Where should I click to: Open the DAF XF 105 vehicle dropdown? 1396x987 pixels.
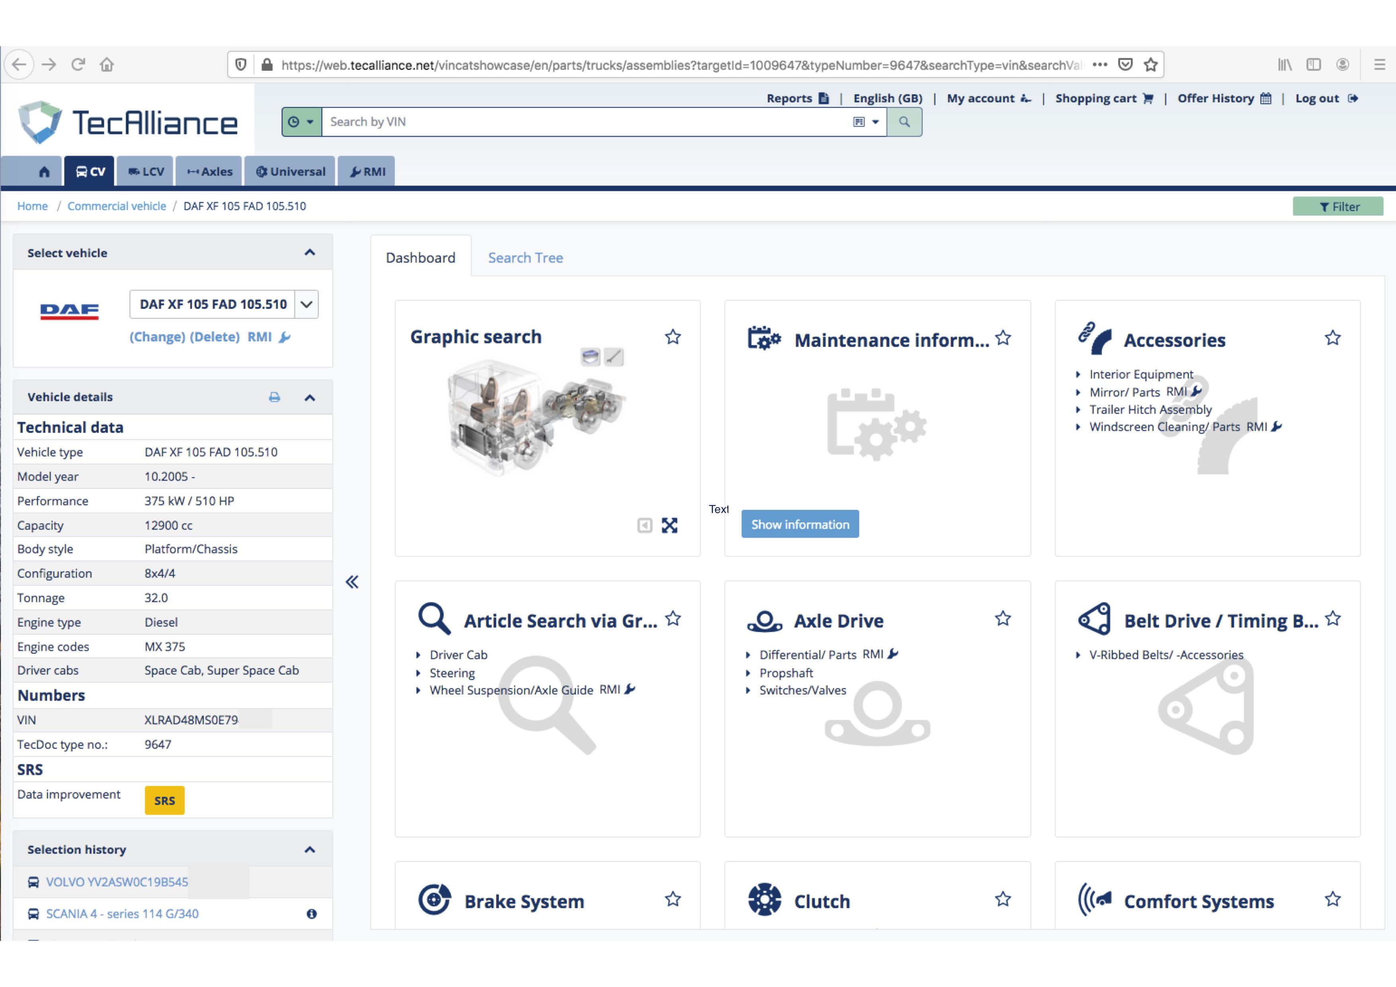tap(307, 304)
